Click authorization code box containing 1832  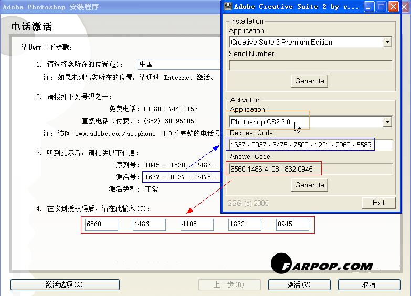[x=245, y=225]
